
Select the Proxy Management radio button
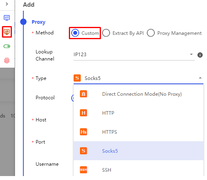click(151, 33)
